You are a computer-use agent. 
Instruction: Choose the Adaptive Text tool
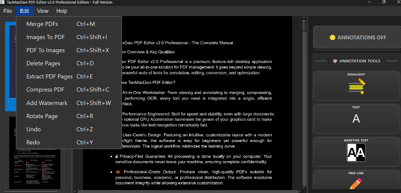point(356,152)
